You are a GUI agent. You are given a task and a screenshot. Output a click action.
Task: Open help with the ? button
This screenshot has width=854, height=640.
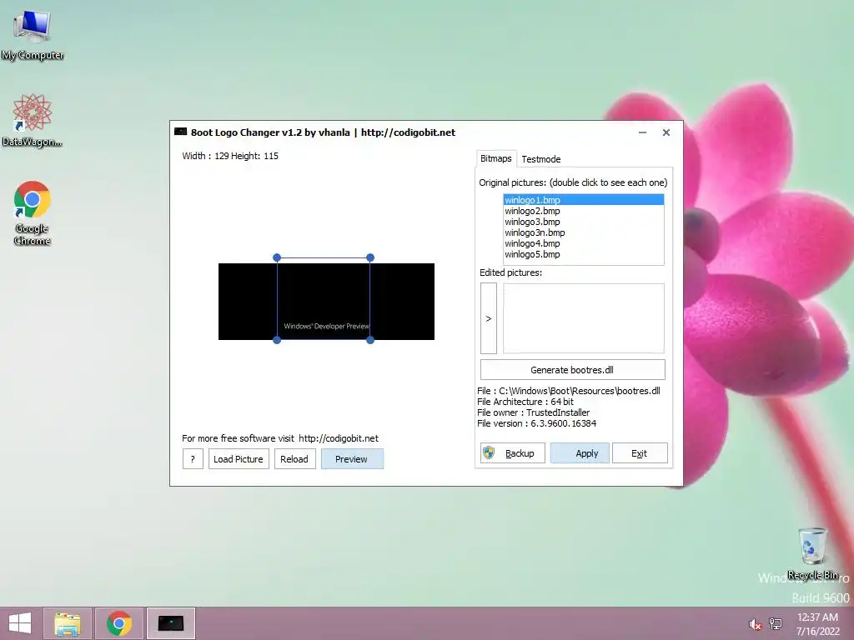click(193, 459)
